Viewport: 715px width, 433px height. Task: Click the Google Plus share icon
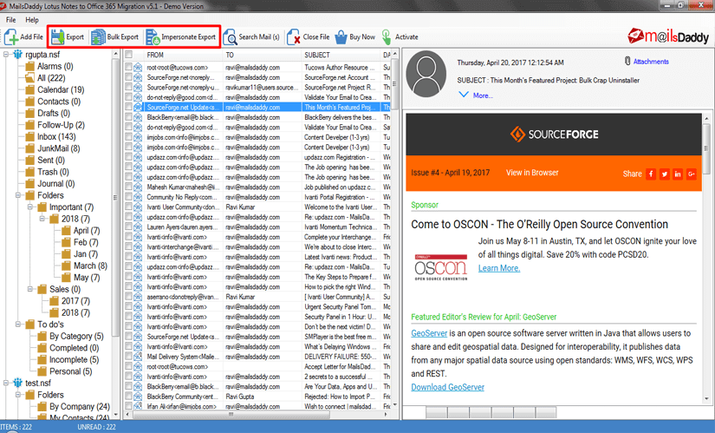[x=692, y=174]
